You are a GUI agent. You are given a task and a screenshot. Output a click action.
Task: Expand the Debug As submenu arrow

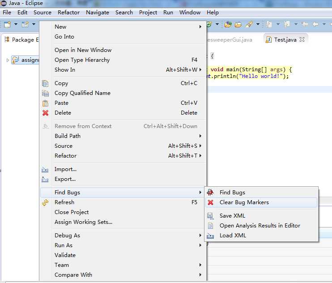point(200,236)
